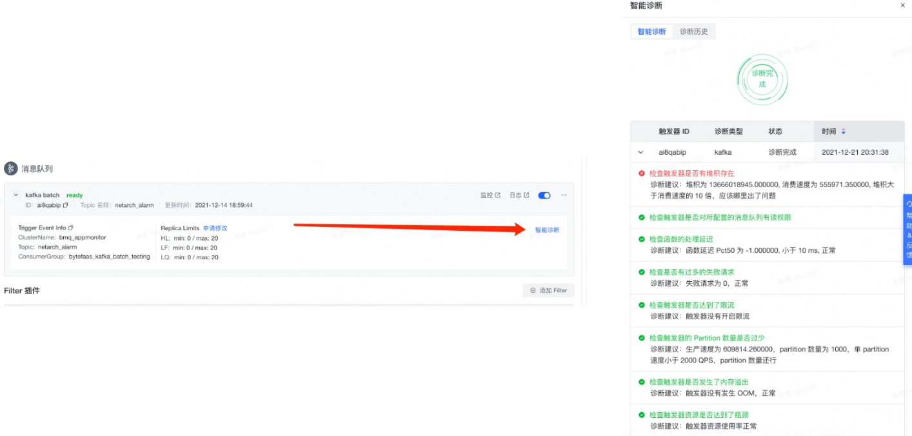This screenshot has width=912, height=436.
Task: Switch to the 智能诊断 tab
Action: tap(651, 31)
